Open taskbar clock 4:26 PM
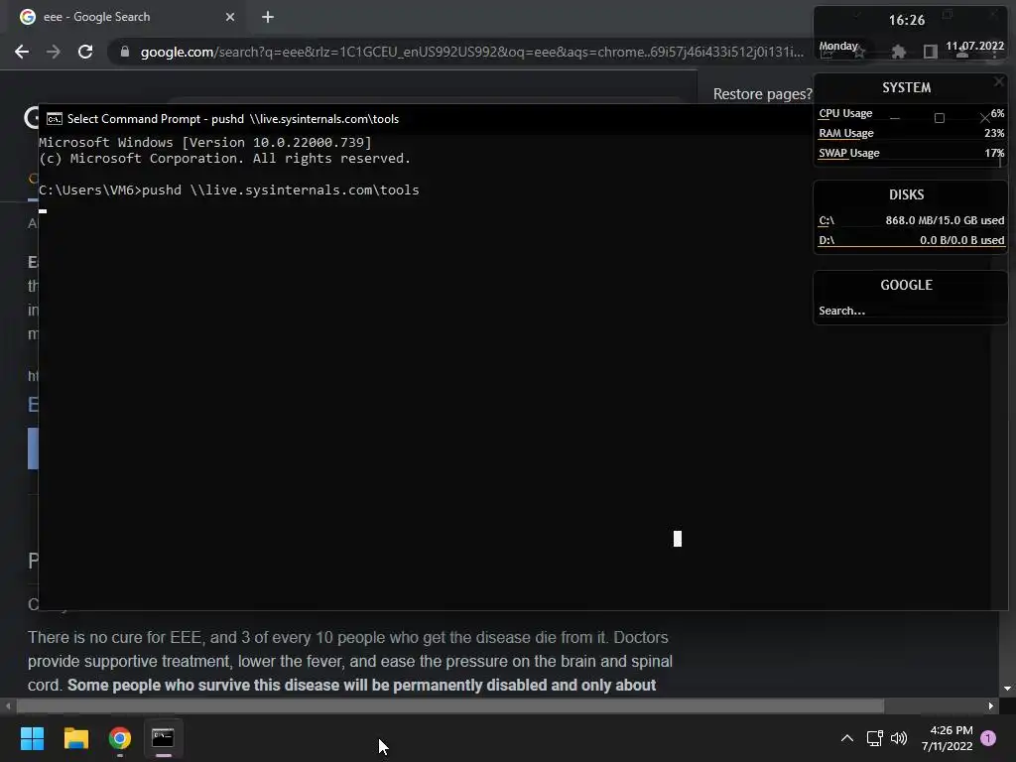This screenshot has width=1016, height=762. [947, 738]
